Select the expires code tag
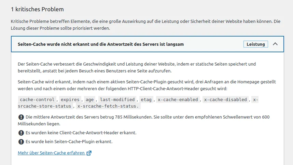Screen dimensions: 293x165 [x=70, y=100]
